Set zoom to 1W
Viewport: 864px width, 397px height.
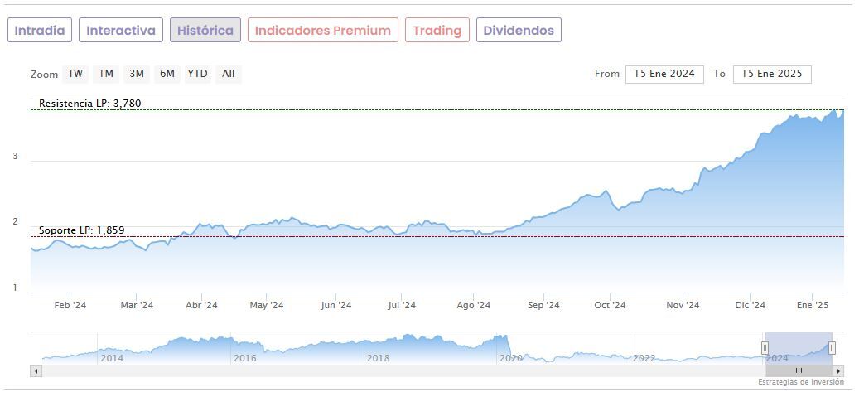75,74
